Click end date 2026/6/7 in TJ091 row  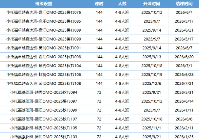pos(184,48)
